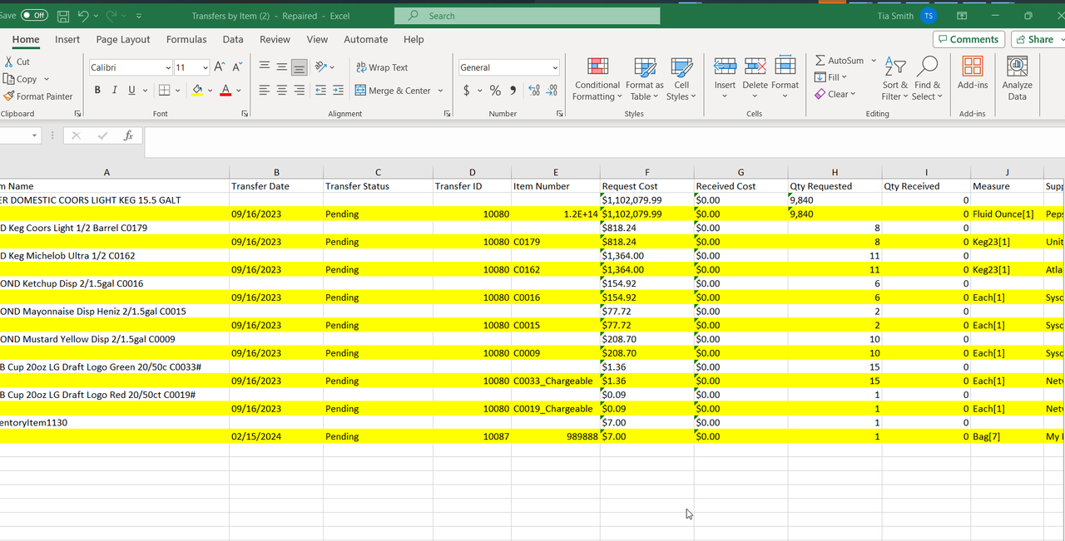Open the Comments panel
This screenshot has height=541, width=1065.
click(x=968, y=39)
